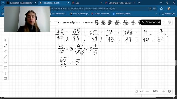Open the Mail Почта Облако bookmark
The height and width of the screenshot is (99, 177).
point(122,14)
